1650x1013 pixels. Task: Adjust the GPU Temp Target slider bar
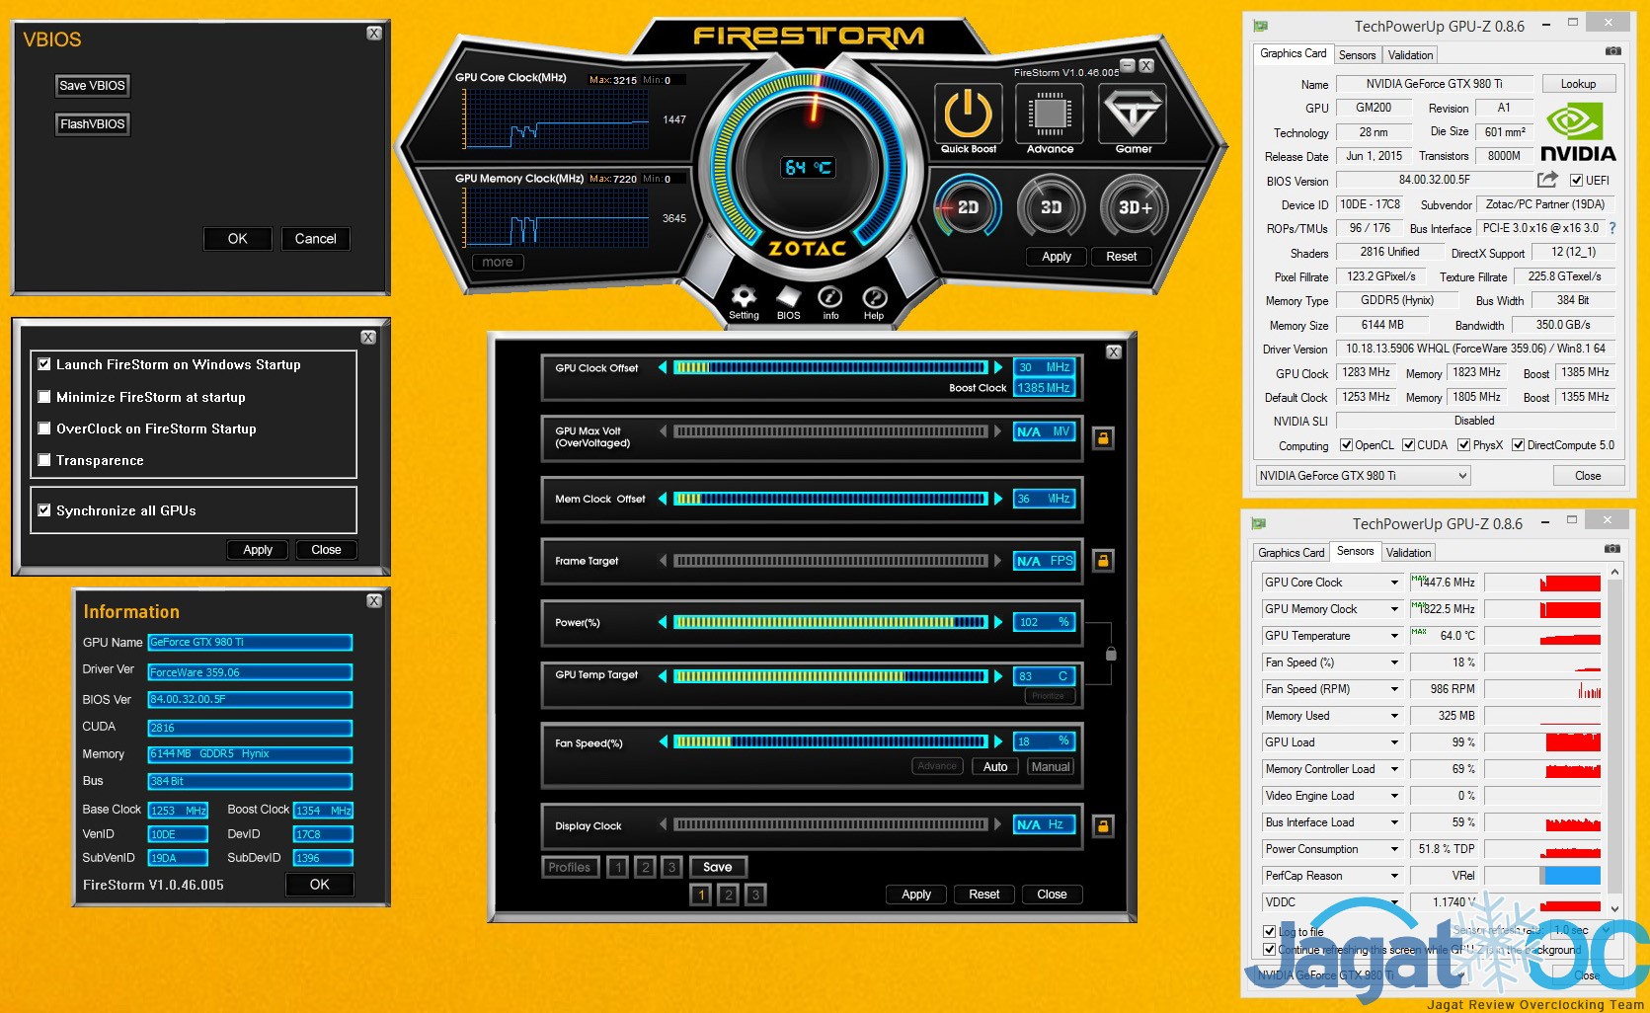pyautogui.click(x=830, y=676)
